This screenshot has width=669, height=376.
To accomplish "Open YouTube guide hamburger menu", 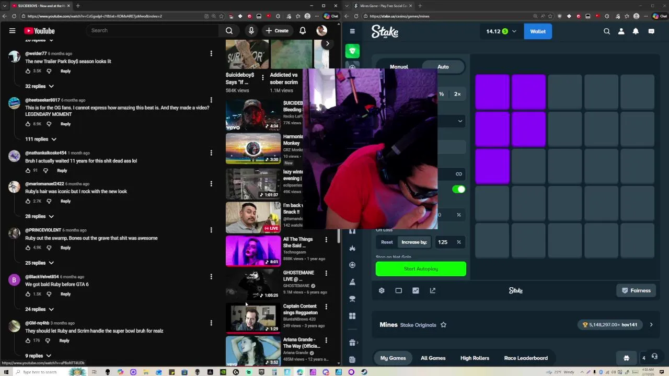I will [12, 31].
